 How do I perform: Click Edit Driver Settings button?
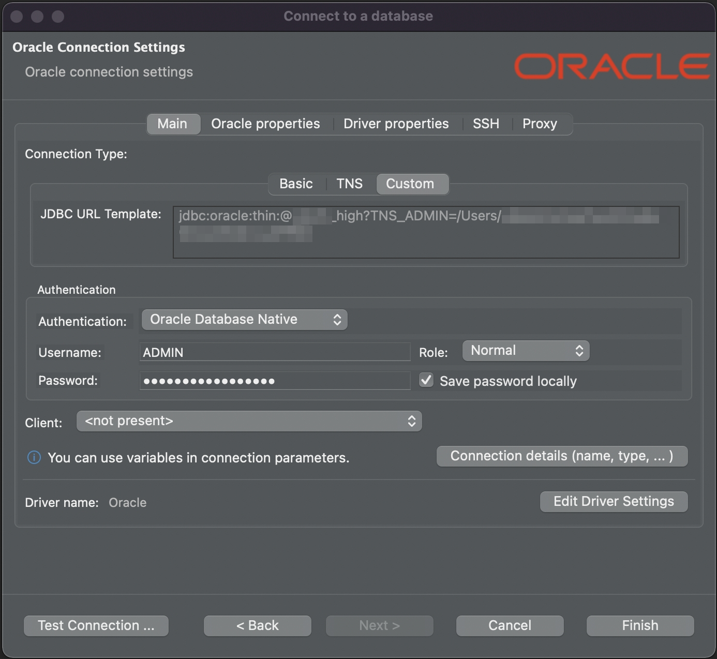point(614,502)
